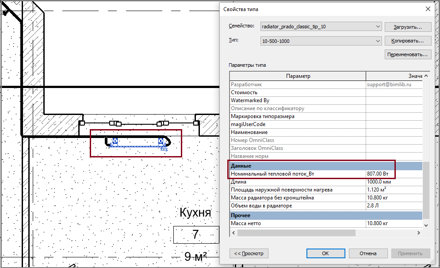
Task: Click the parameter list scroll-up arrow
Action: click(x=426, y=76)
